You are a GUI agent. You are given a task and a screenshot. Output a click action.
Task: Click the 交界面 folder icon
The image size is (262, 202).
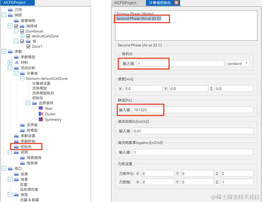coord(22,125)
